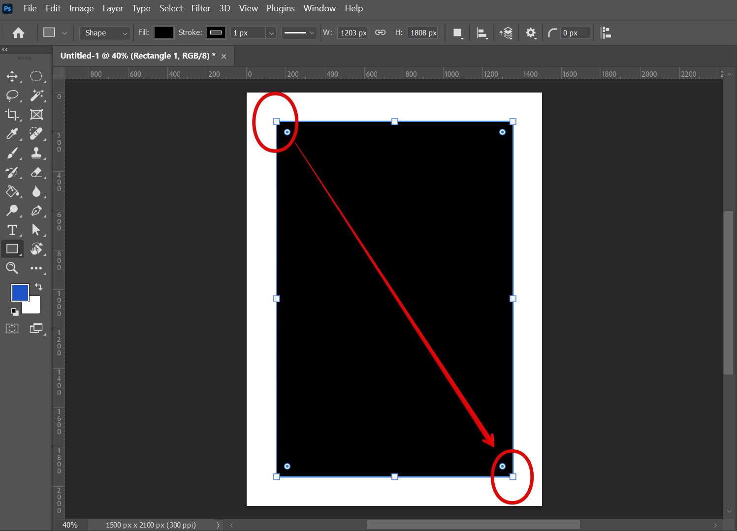
Task: Swap foreground and background colors
Action: 38,287
